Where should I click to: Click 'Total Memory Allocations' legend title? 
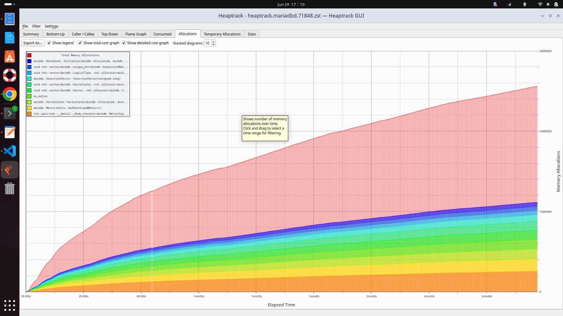[80, 55]
